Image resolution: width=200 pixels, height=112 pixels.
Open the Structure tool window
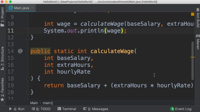[2, 58]
